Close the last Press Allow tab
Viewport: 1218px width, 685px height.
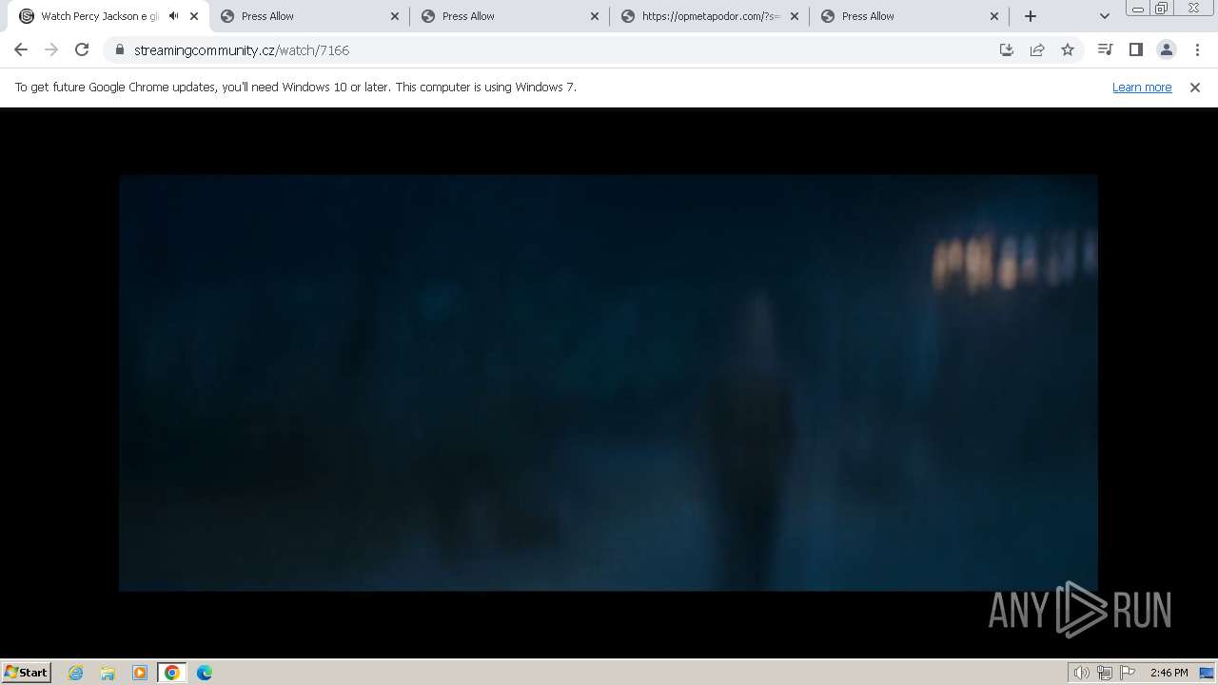pyautogui.click(x=994, y=16)
